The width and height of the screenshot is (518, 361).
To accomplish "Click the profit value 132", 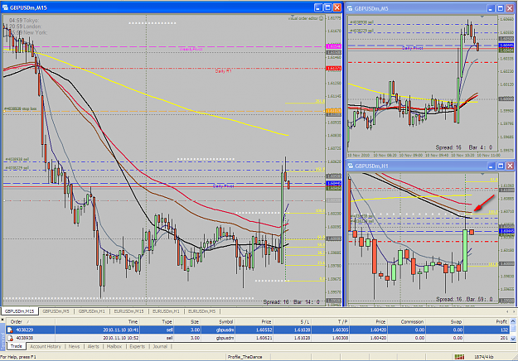I will (x=504, y=330).
